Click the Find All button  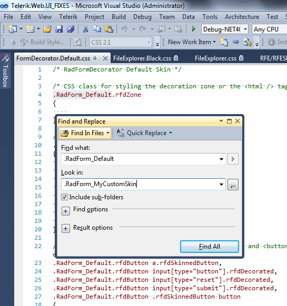coord(210,247)
